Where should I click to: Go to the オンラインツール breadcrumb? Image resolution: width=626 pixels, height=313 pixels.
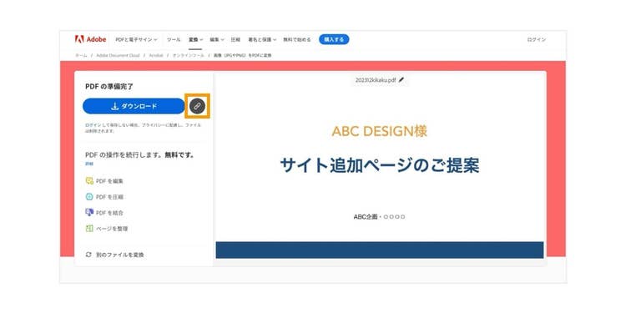click(x=188, y=55)
